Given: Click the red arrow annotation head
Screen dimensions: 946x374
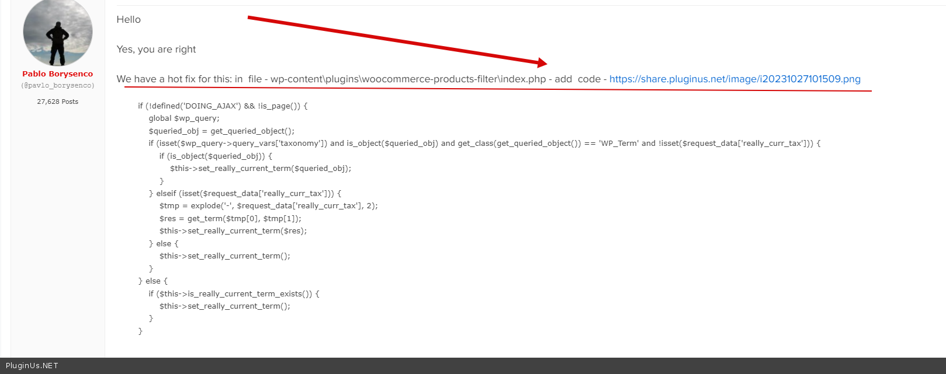Looking at the screenshot, I should [541, 62].
